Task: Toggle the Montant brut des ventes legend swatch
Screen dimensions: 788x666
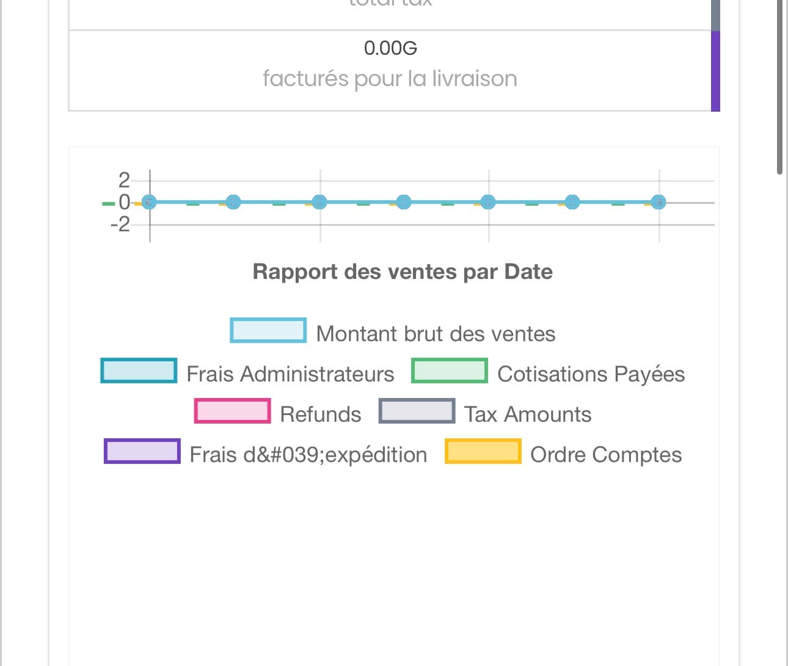Action: tap(268, 330)
